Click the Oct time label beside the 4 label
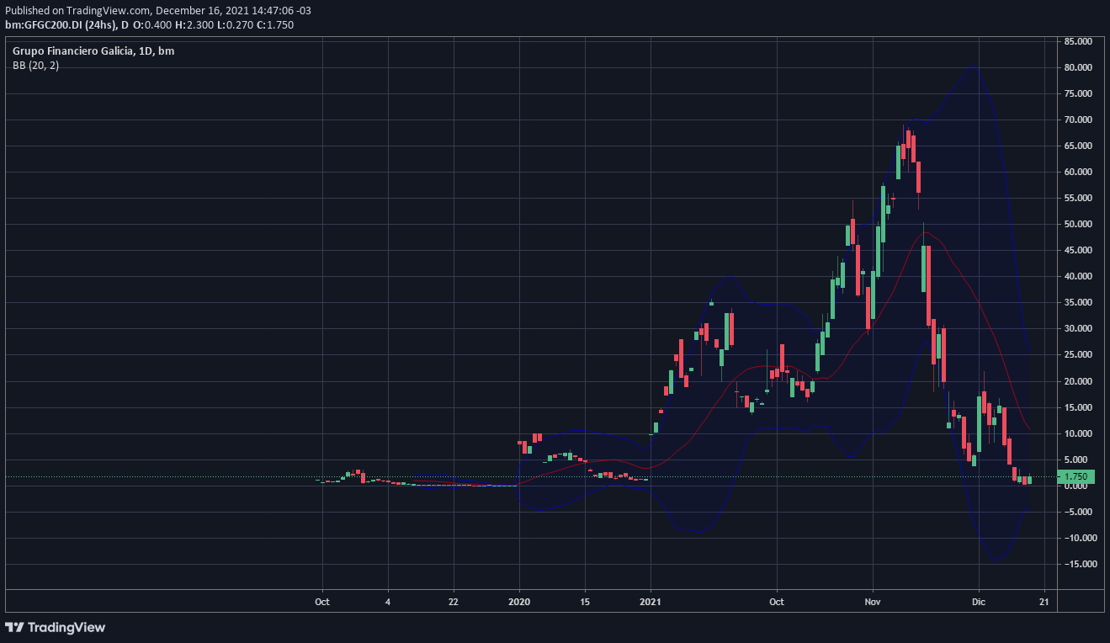 pyautogui.click(x=321, y=602)
